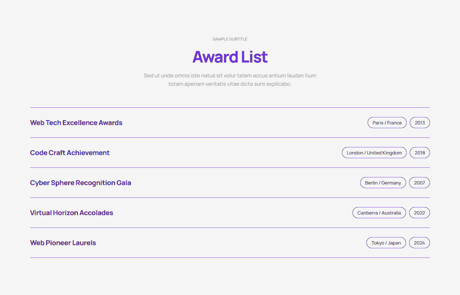
Task: Click the divider line under Web Pioneer Laurels
Action: [230, 258]
